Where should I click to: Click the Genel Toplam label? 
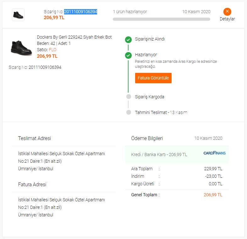(145, 195)
